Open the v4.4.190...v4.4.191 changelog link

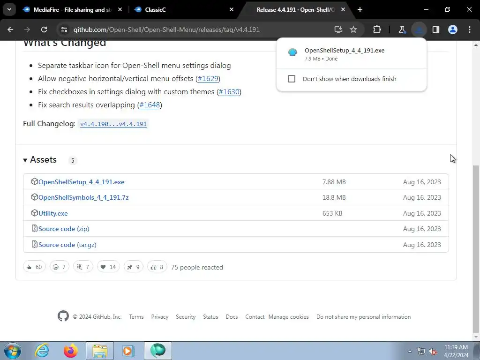113,124
